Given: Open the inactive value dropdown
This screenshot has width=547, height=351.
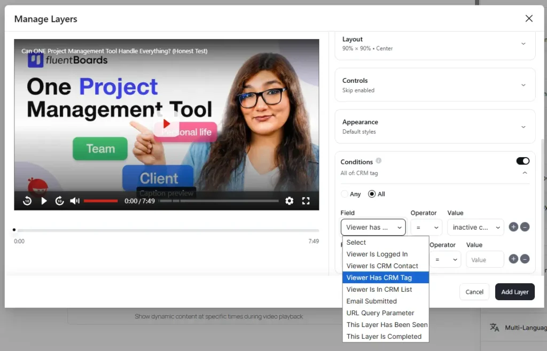Looking at the screenshot, I should [x=476, y=228].
